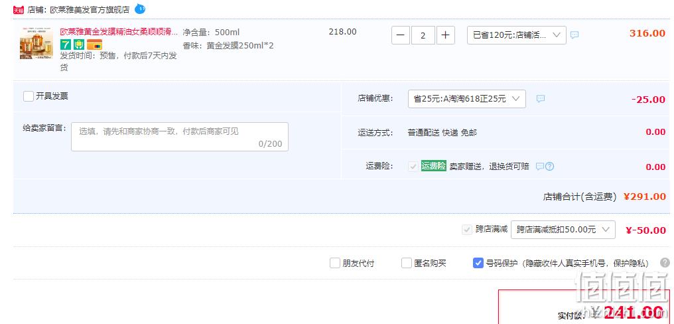Viewport: 674px width, 324px height.
Task: Open the 省25元 store discount dropdown
Action: pyautogui.click(x=467, y=99)
